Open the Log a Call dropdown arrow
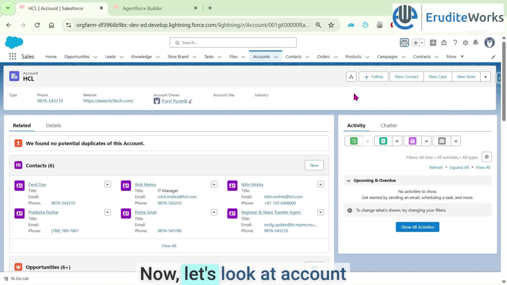The image size is (507, 285). click(x=397, y=141)
